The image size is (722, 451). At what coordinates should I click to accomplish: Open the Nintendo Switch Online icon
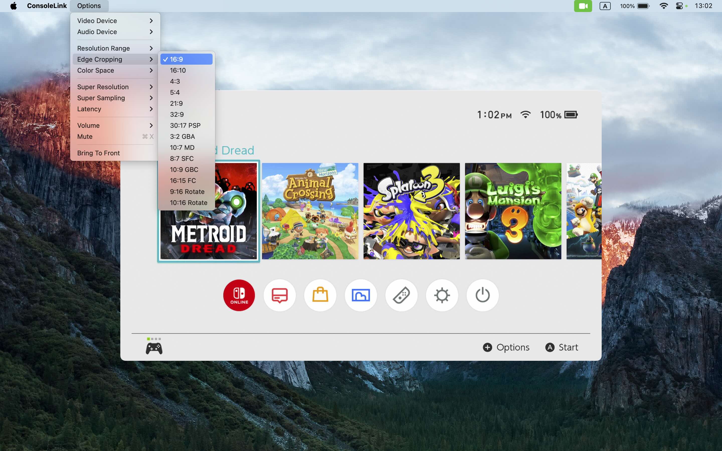pos(239,295)
